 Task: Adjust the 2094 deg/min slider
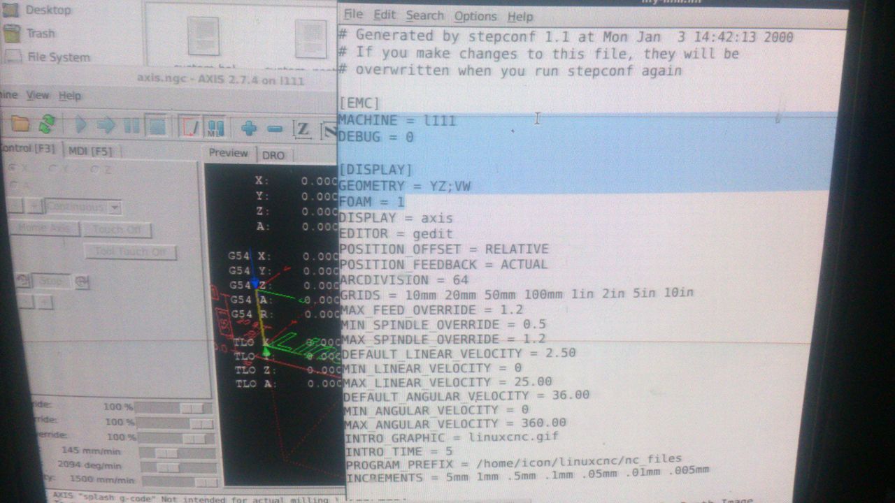pos(179,467)
